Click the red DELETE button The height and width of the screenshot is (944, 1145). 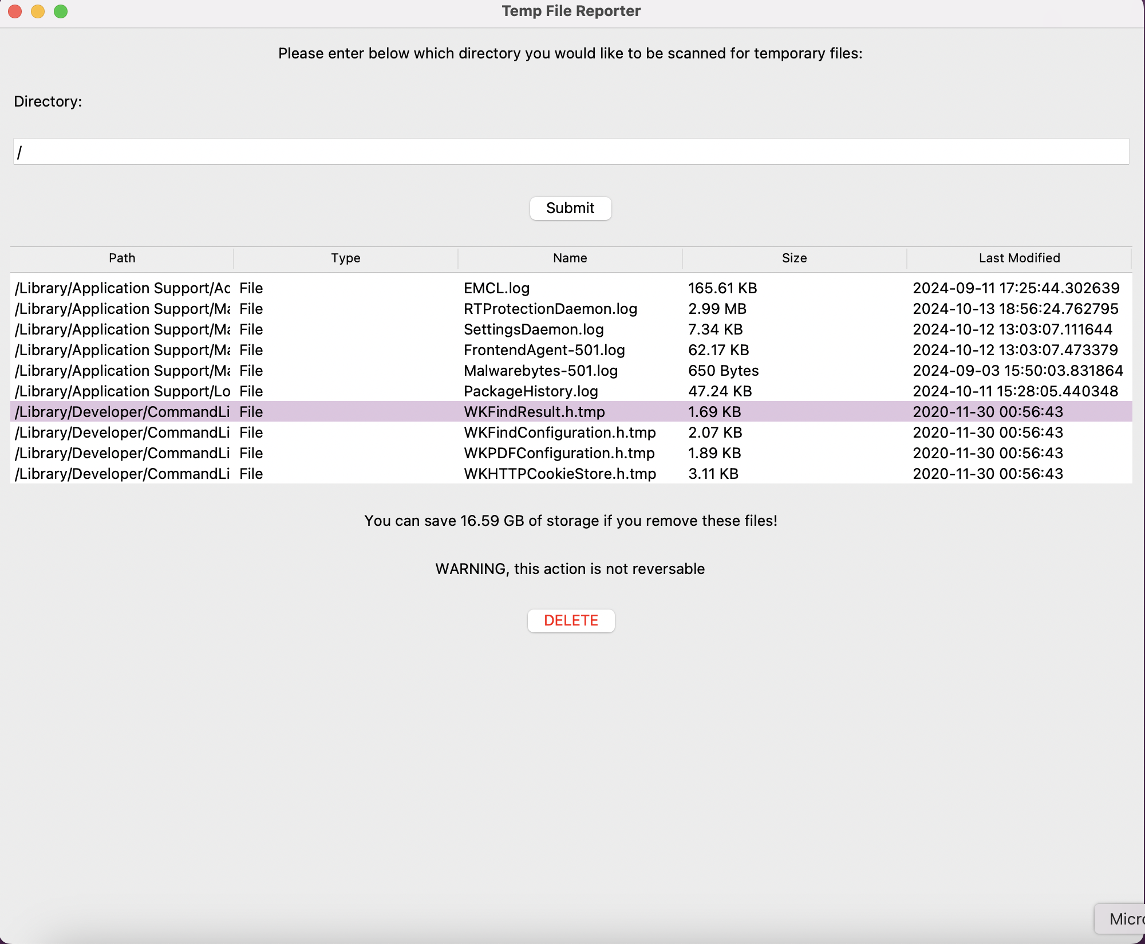pyautogui.click(x=571, y=620)
